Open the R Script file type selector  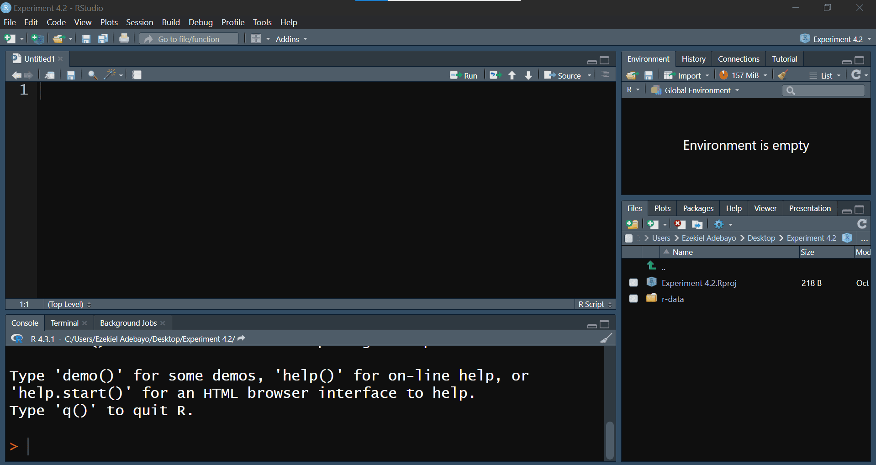click(595, 304)
